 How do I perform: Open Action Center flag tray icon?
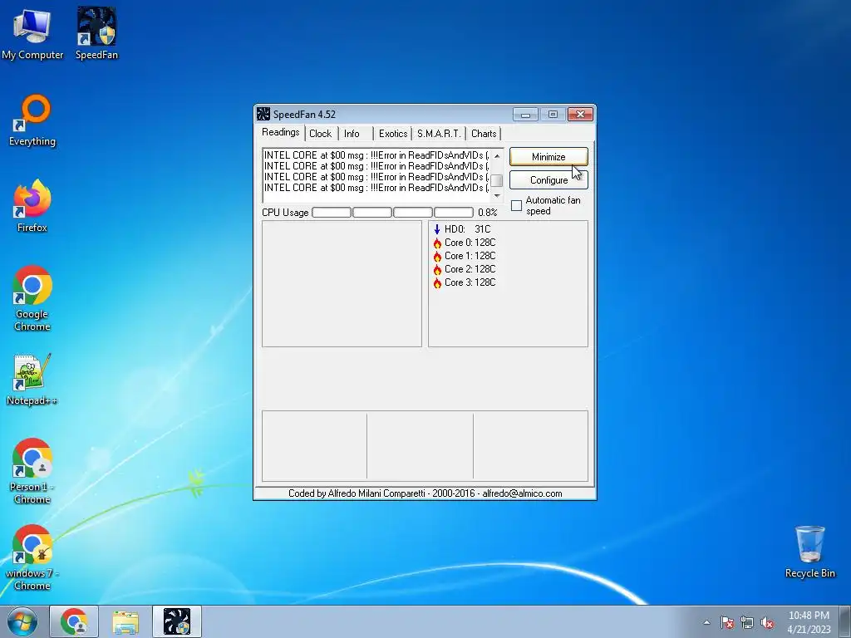click(x=727, y=622)
